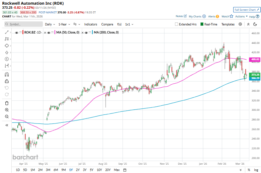Open the Daily frequency dropdown

point(50,24)
